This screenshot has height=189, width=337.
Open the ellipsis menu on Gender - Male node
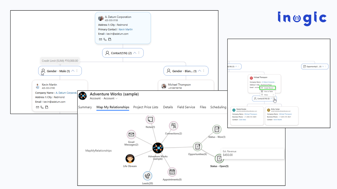[x=77, y=71]
